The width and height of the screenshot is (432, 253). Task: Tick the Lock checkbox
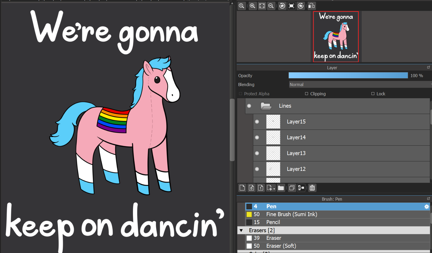[373, 94]
